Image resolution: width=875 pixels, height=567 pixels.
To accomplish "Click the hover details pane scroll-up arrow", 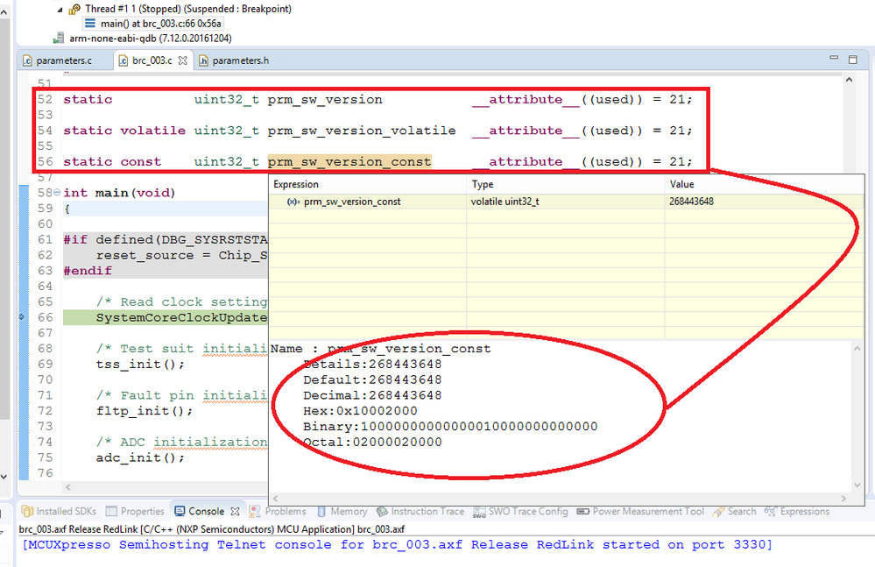I will 857,348.
